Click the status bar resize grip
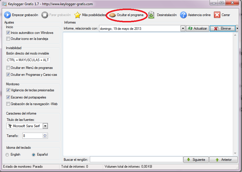 tap(237, 167)
